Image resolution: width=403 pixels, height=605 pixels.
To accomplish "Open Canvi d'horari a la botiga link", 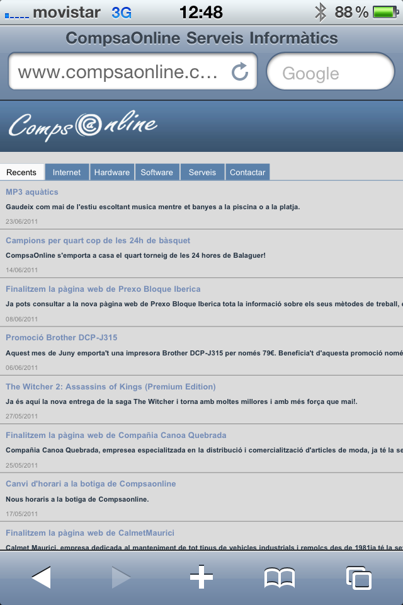I will 91,484.
